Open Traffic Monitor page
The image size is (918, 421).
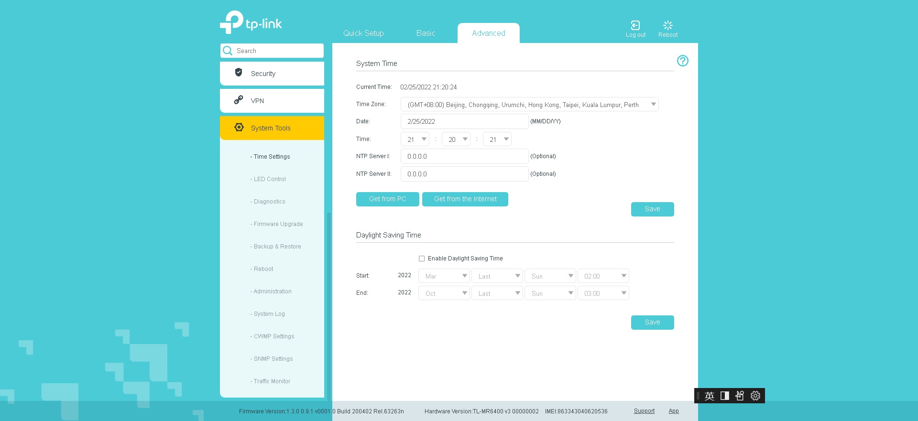point(271,381)
